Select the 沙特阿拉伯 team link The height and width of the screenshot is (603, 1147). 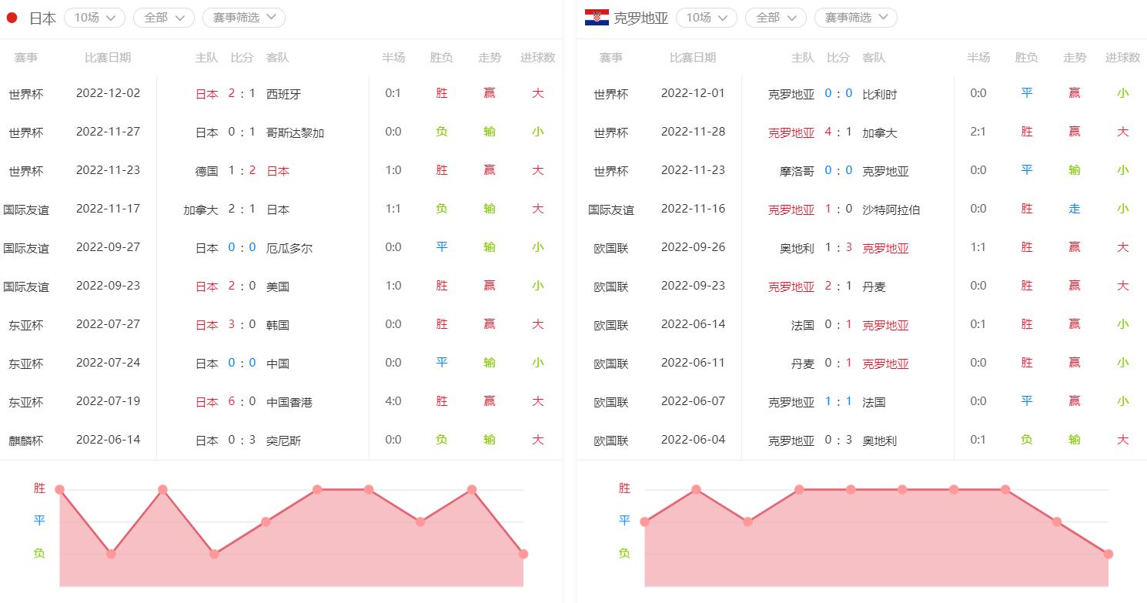coord(891,209)
